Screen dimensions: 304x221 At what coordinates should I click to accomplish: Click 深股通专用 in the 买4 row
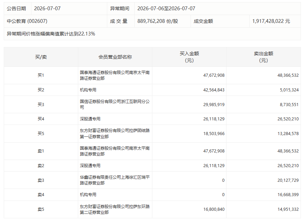90,119
